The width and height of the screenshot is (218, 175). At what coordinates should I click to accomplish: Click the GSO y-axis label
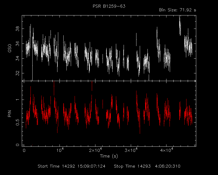(9, 48)
